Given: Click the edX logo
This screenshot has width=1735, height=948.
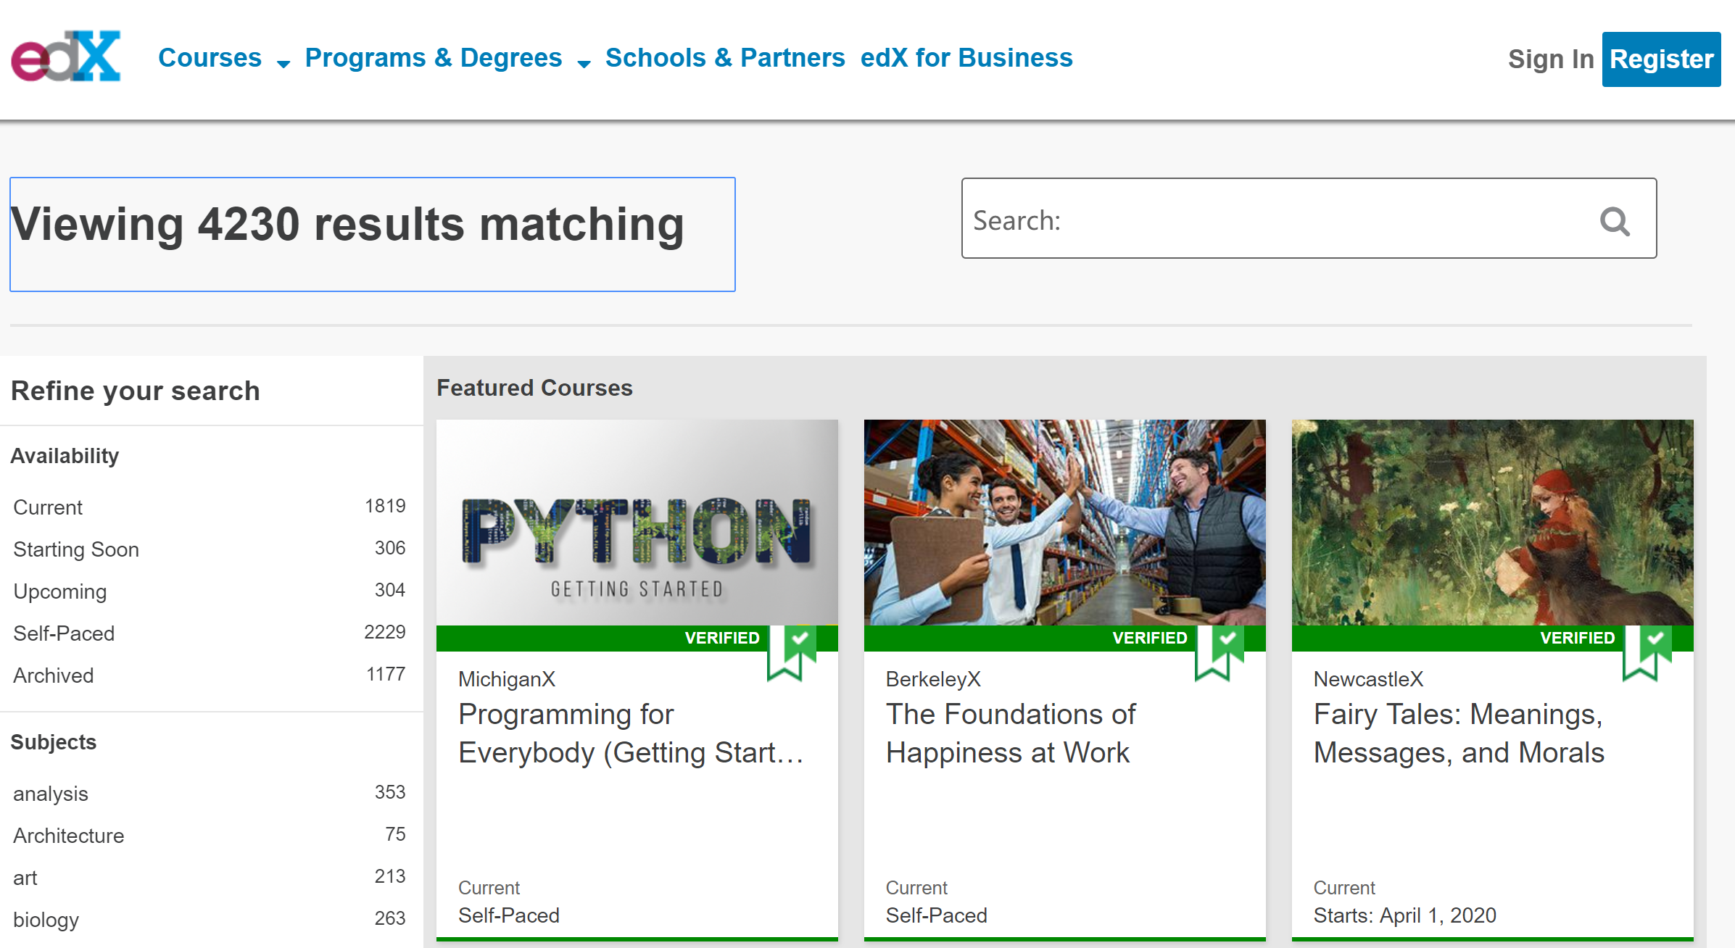Looking at the screenshot, I should [x=66, y=57].
